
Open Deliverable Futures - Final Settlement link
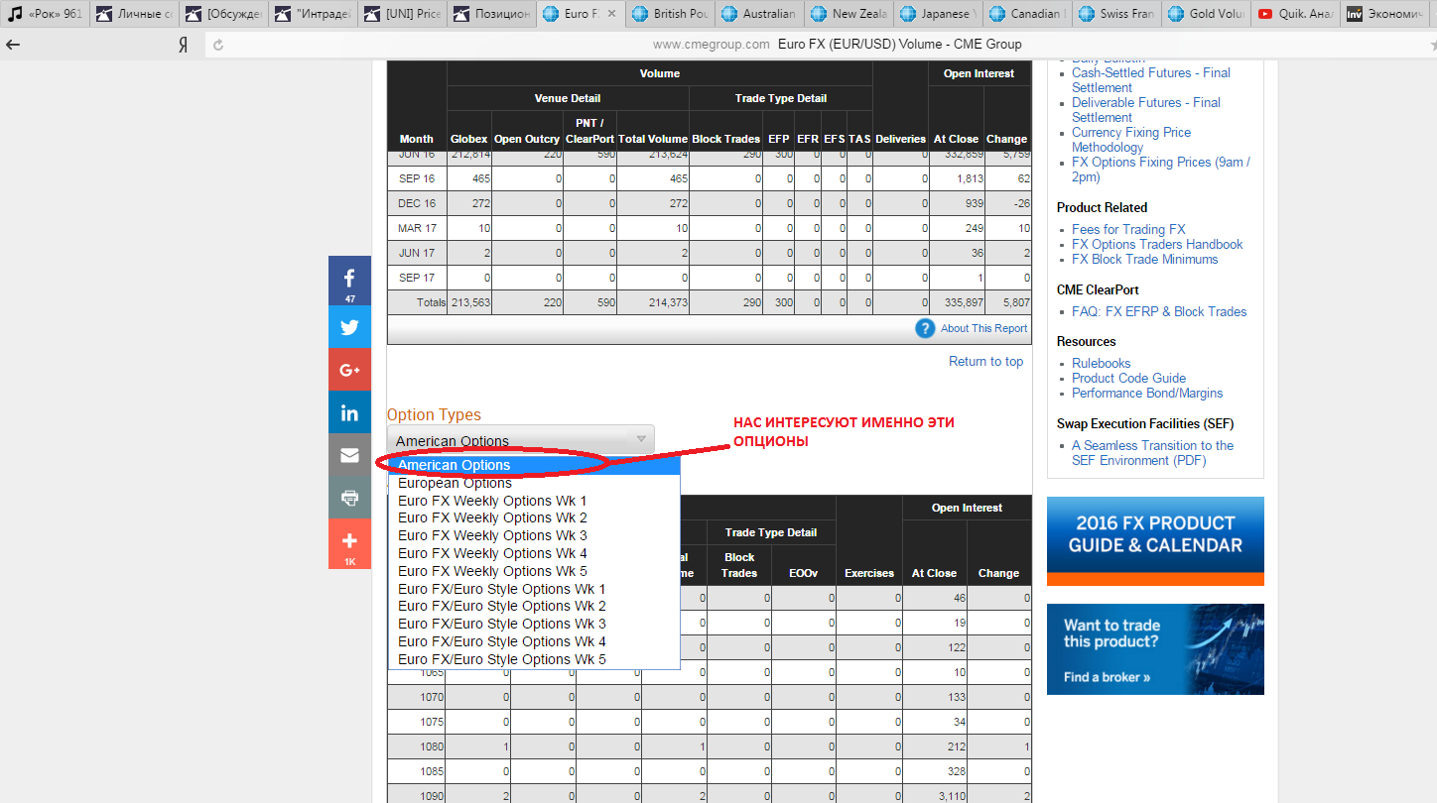point(1146,110)
